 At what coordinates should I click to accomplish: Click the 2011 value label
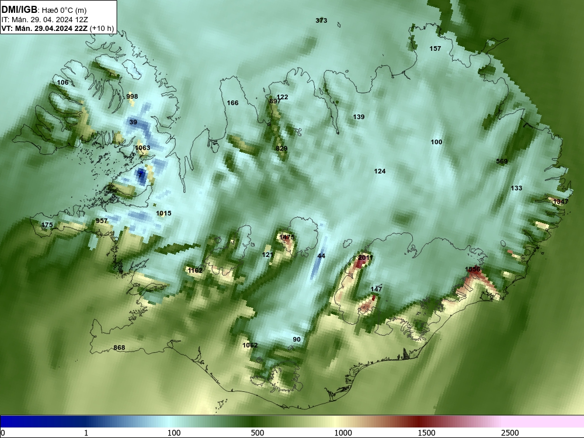[x=366, y=258]
